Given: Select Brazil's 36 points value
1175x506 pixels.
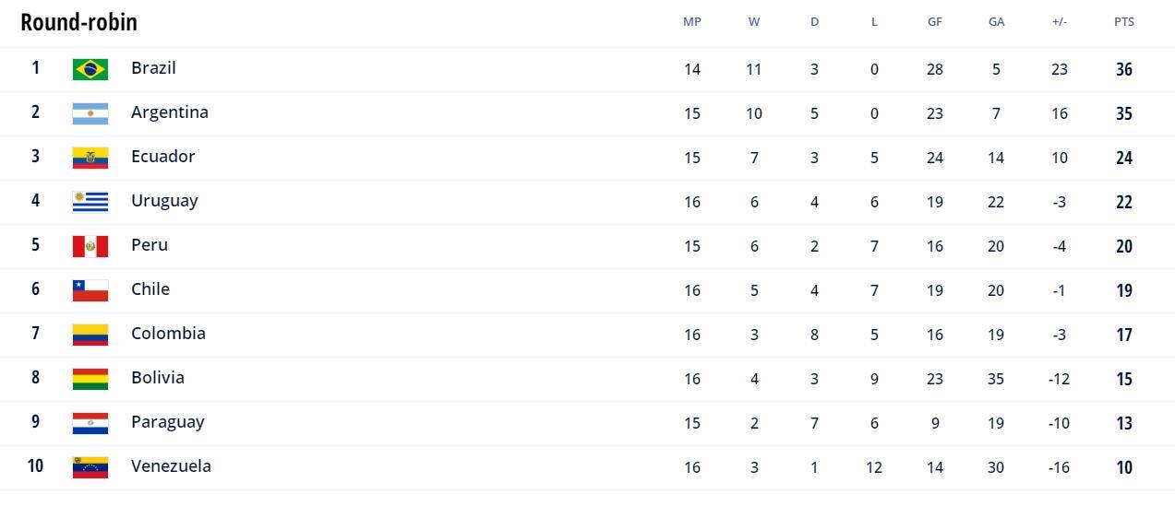Looking at the screenshot, I should (x=1123, y=69).
